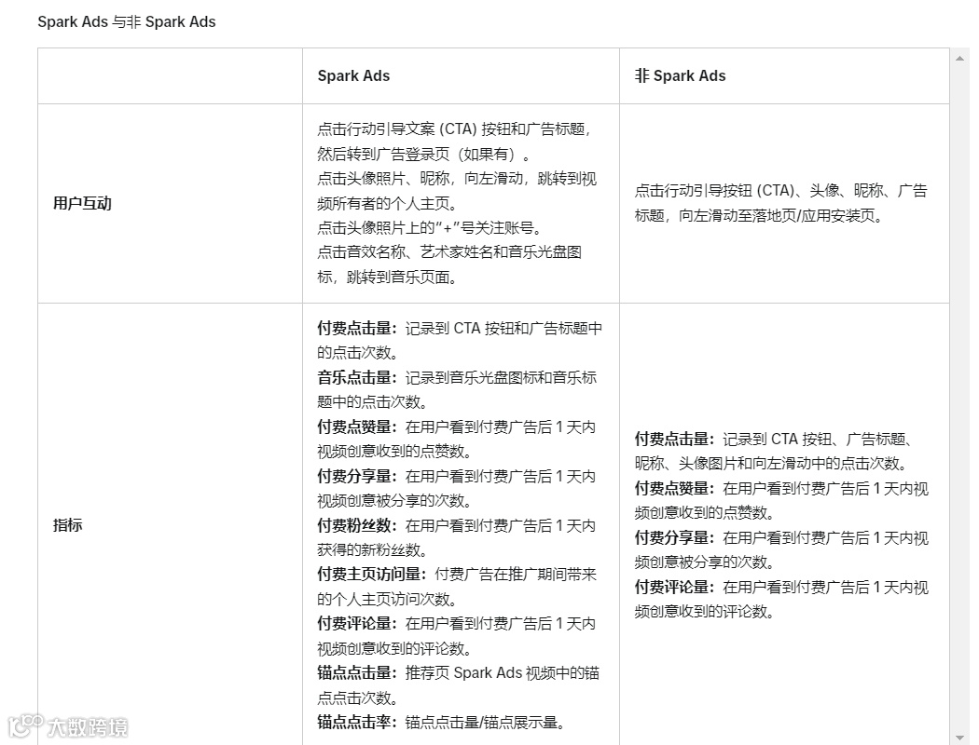The width and height of the screenshot is (979, 745).
Task: Click the text '标,跳转到音乐页面。'
Action: pos(387,277)
